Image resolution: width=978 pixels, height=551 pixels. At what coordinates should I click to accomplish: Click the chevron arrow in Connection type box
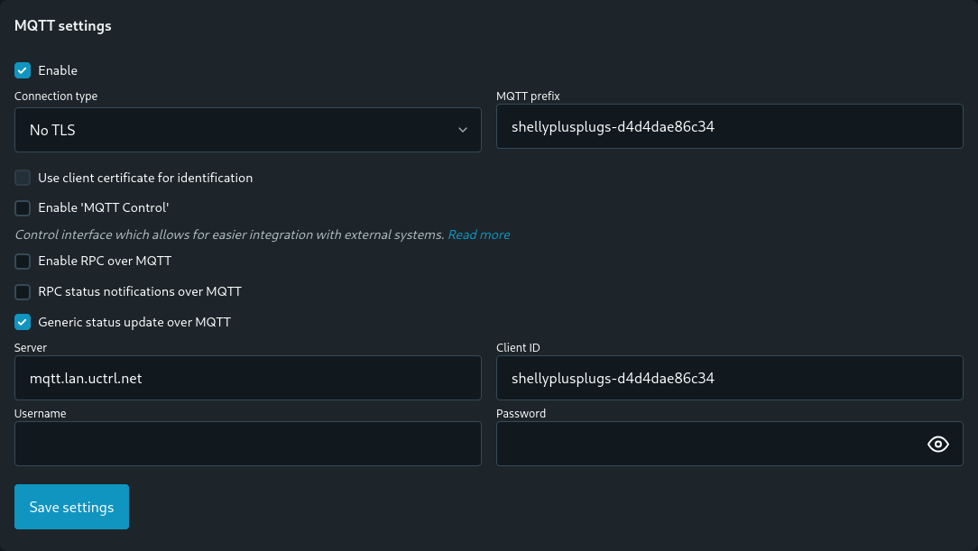point(463,130)
